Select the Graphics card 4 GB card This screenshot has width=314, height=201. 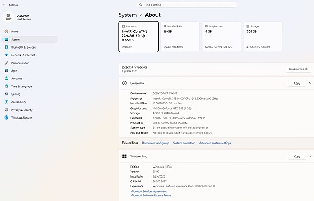coord(221,37)
